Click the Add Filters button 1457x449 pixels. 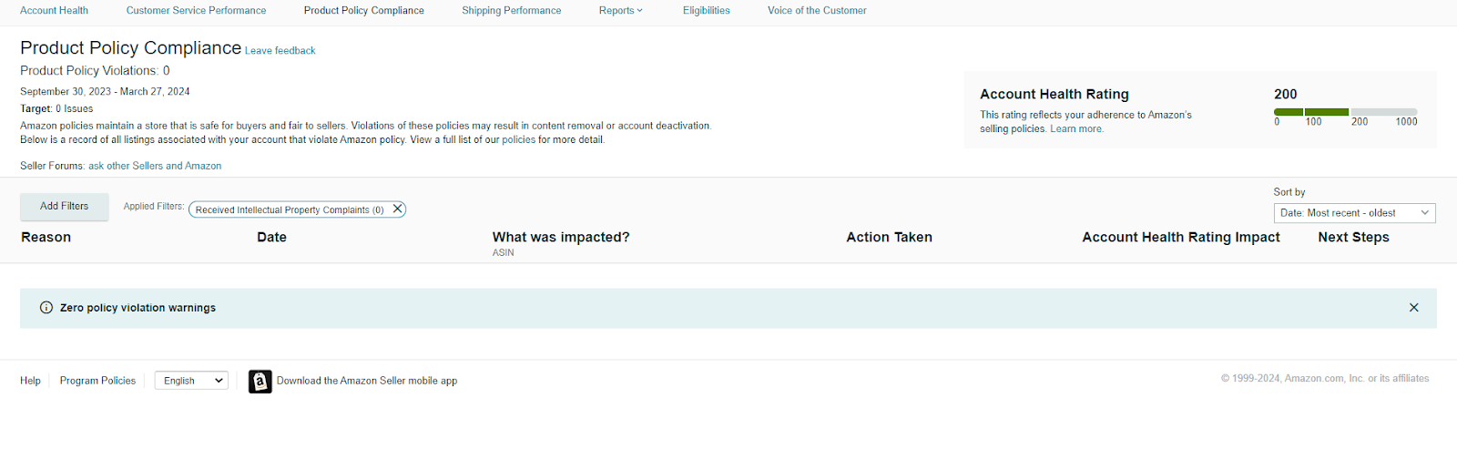tap(65, 207)
